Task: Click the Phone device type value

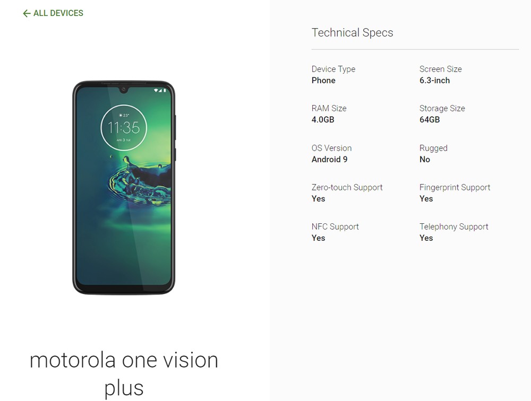Action: [323, 81]
